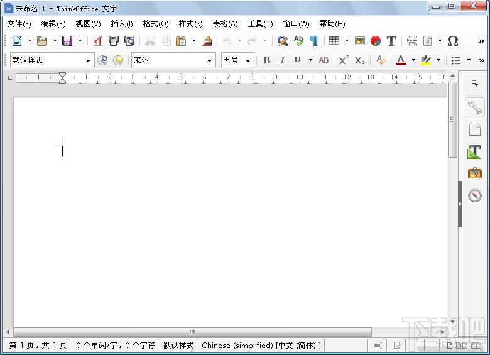The width and height of the screenshot is (490, 355).
Task: Click the Paste clipboard icon
Action: (181, 41)
